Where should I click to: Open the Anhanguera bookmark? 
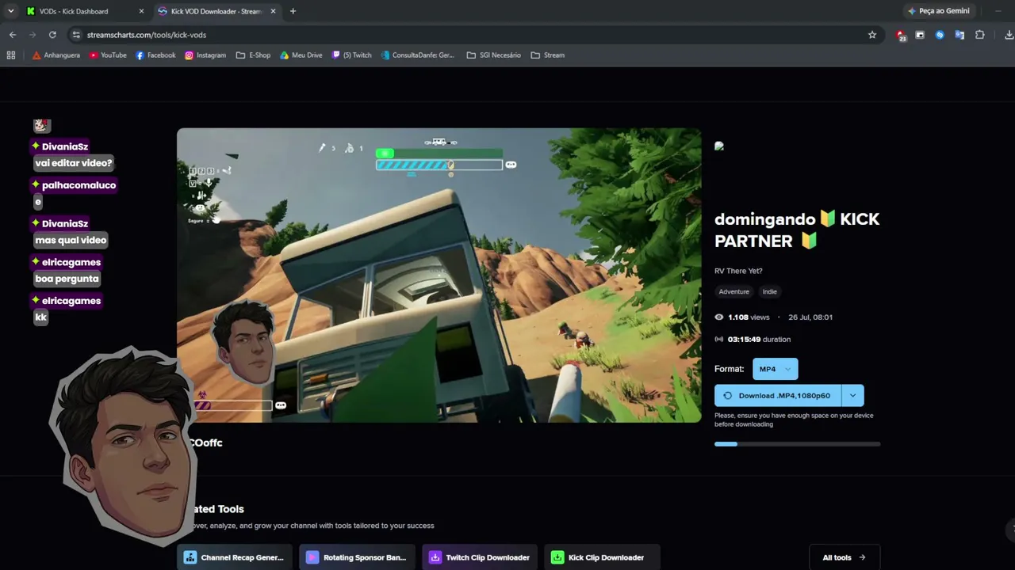tap(56, 55)
